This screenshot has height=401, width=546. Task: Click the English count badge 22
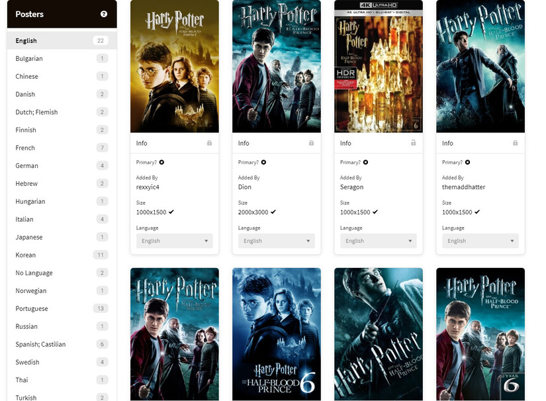pos(101,41)
